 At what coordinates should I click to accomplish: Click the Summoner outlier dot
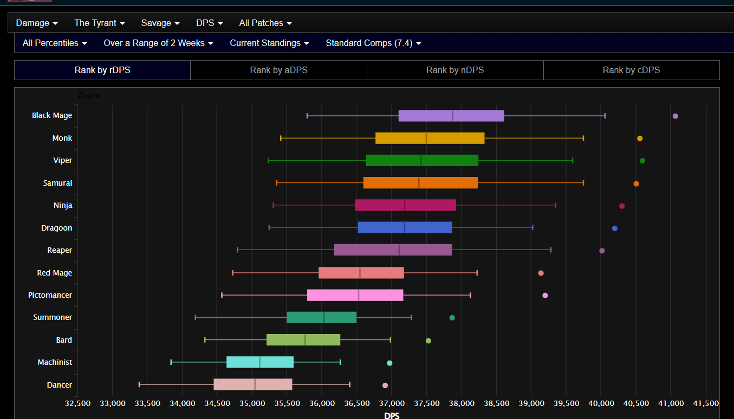coord(452,318)
